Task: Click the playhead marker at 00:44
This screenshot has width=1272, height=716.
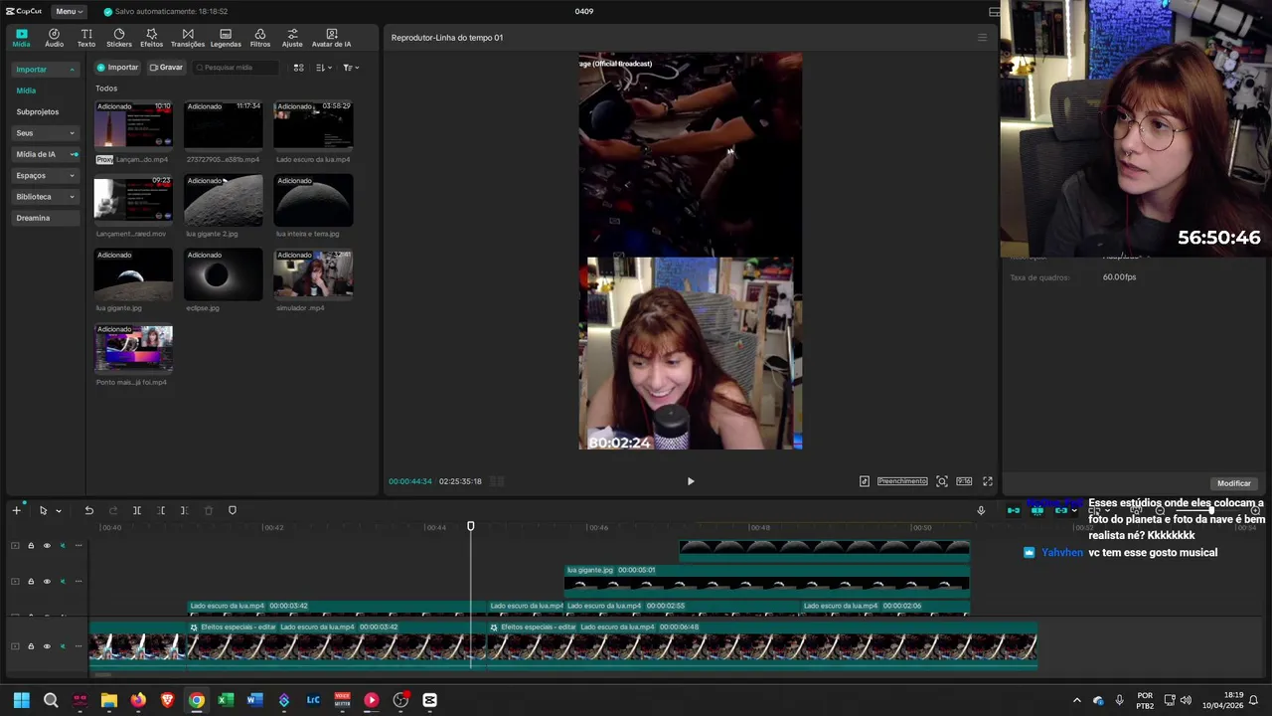Action: (471, 527)
